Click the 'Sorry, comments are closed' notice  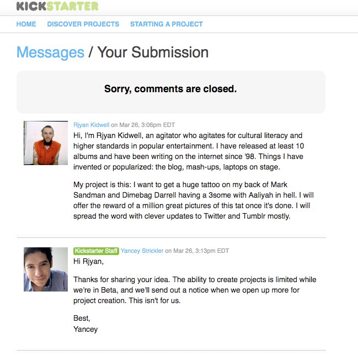tap(170, 89)
